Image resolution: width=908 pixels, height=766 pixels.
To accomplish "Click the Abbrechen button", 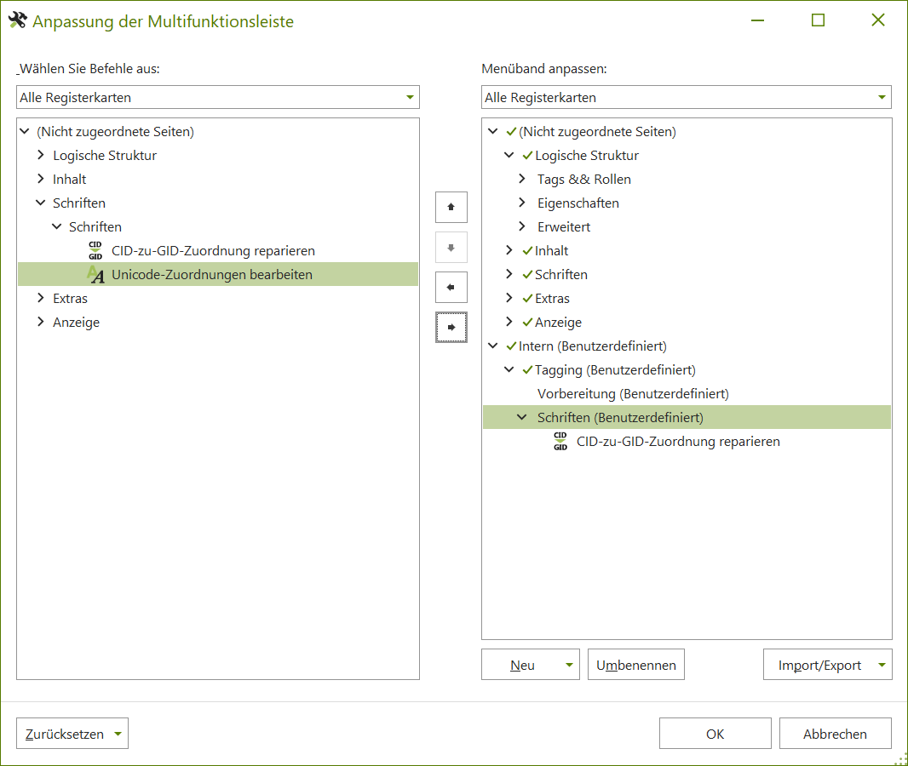I will click(x=835, y=734).
